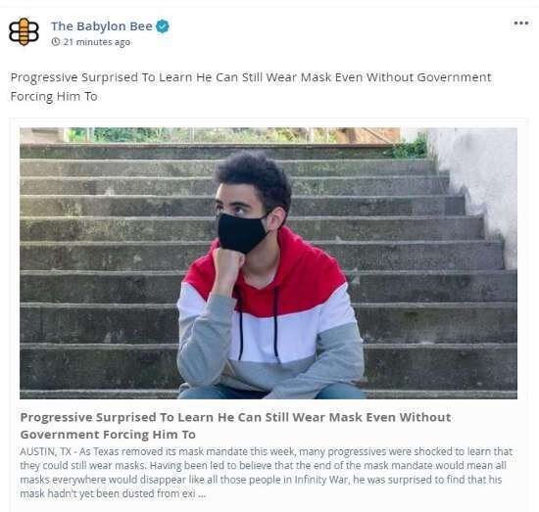Image resolution: width=539 pixels, height=512 pixels.
Task: Select the post caption's first line of text
Action: 251,77
